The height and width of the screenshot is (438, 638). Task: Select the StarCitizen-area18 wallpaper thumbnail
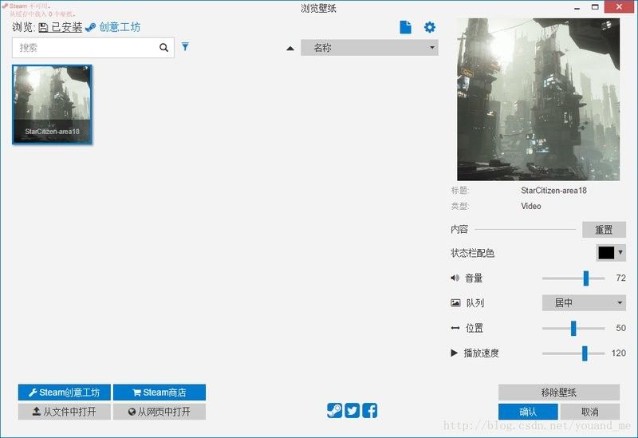[x=52, y=105]
